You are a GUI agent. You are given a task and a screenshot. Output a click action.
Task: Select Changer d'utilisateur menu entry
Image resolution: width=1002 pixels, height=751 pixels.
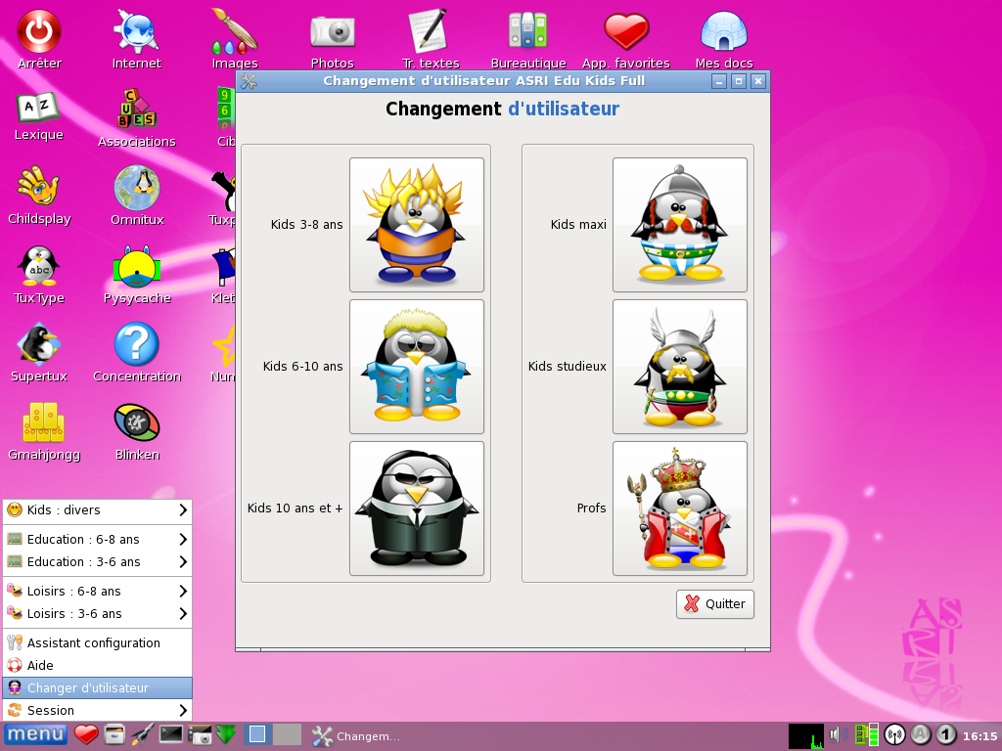click(97, 687)
